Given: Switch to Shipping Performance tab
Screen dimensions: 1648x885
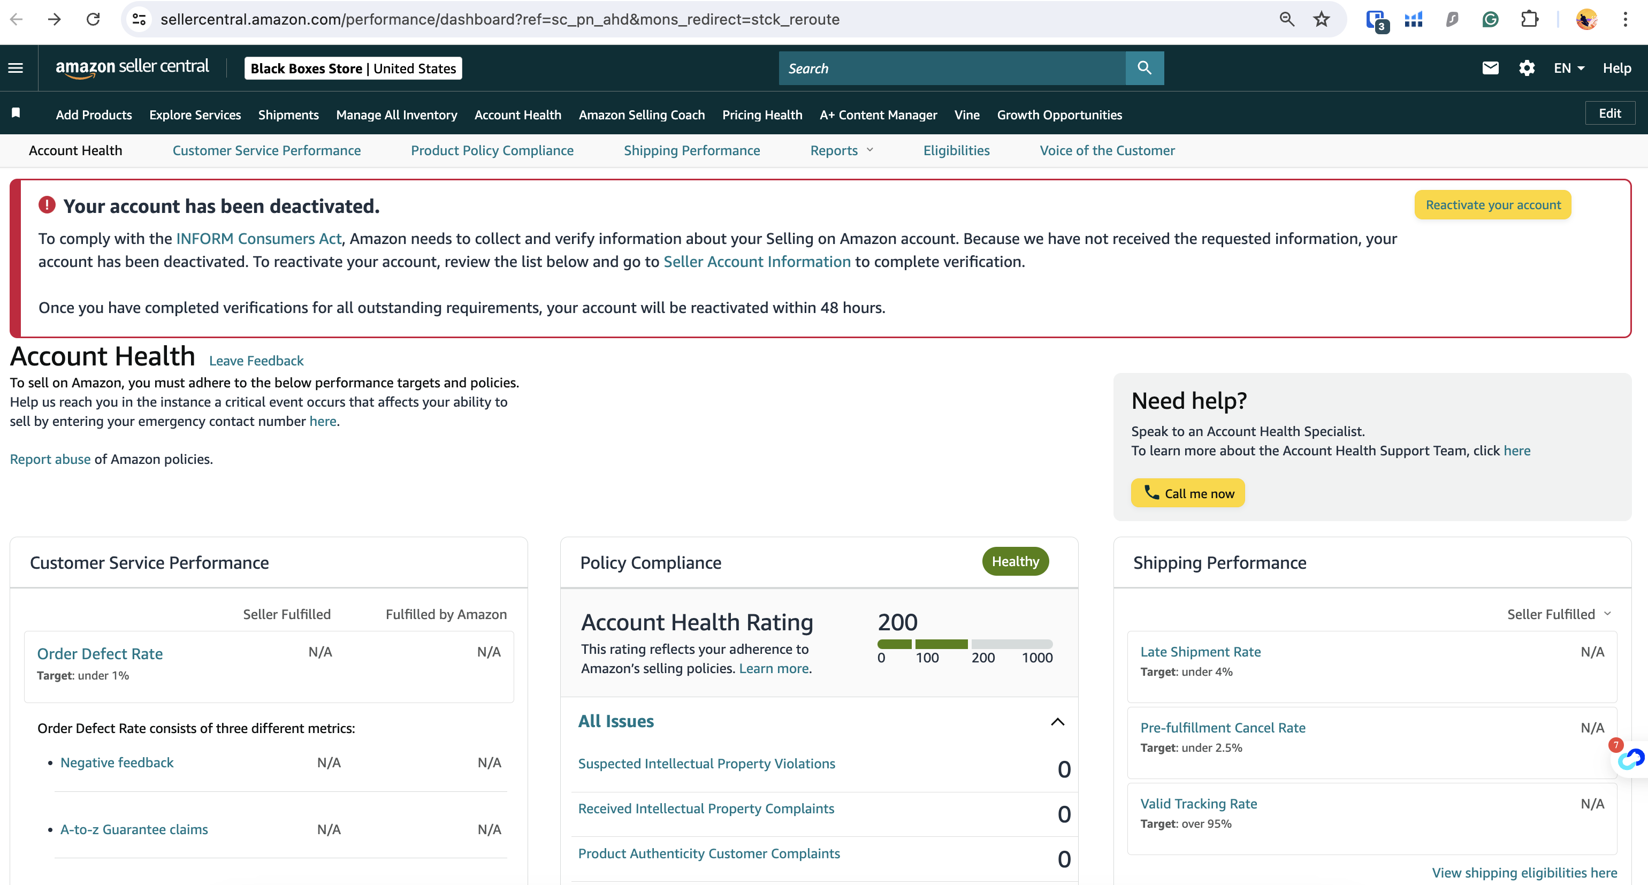Looking at the screenshot, I should tap(691, 150).
